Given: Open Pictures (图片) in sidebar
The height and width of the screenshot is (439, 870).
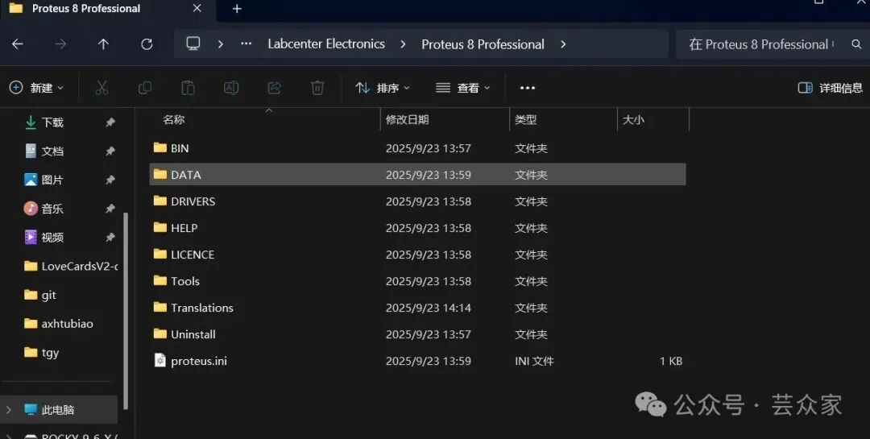Looking at the screenshot, I should coord(52,180).
